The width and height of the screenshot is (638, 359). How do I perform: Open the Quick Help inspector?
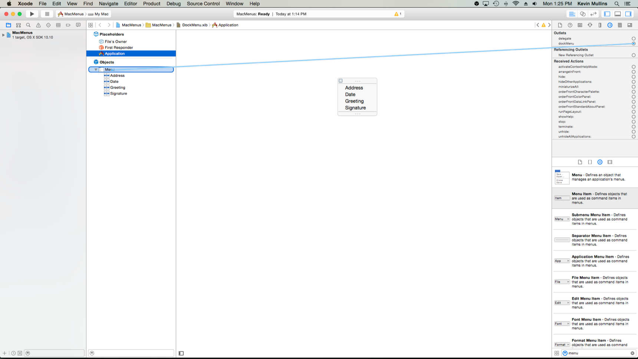tap(570, 25)
